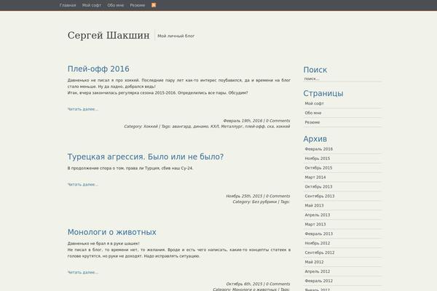Open 0 Comments for Ноябрь 25th post
Viewport: 437px width, 291px height.
tap(278, 196)
